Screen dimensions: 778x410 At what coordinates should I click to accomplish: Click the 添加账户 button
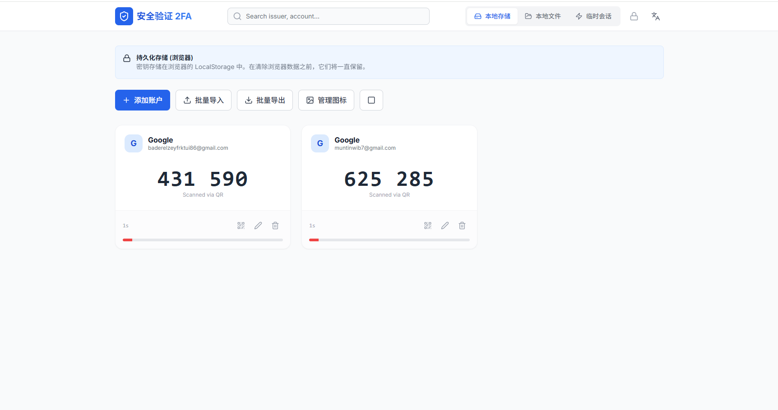(x=142, y=100)
